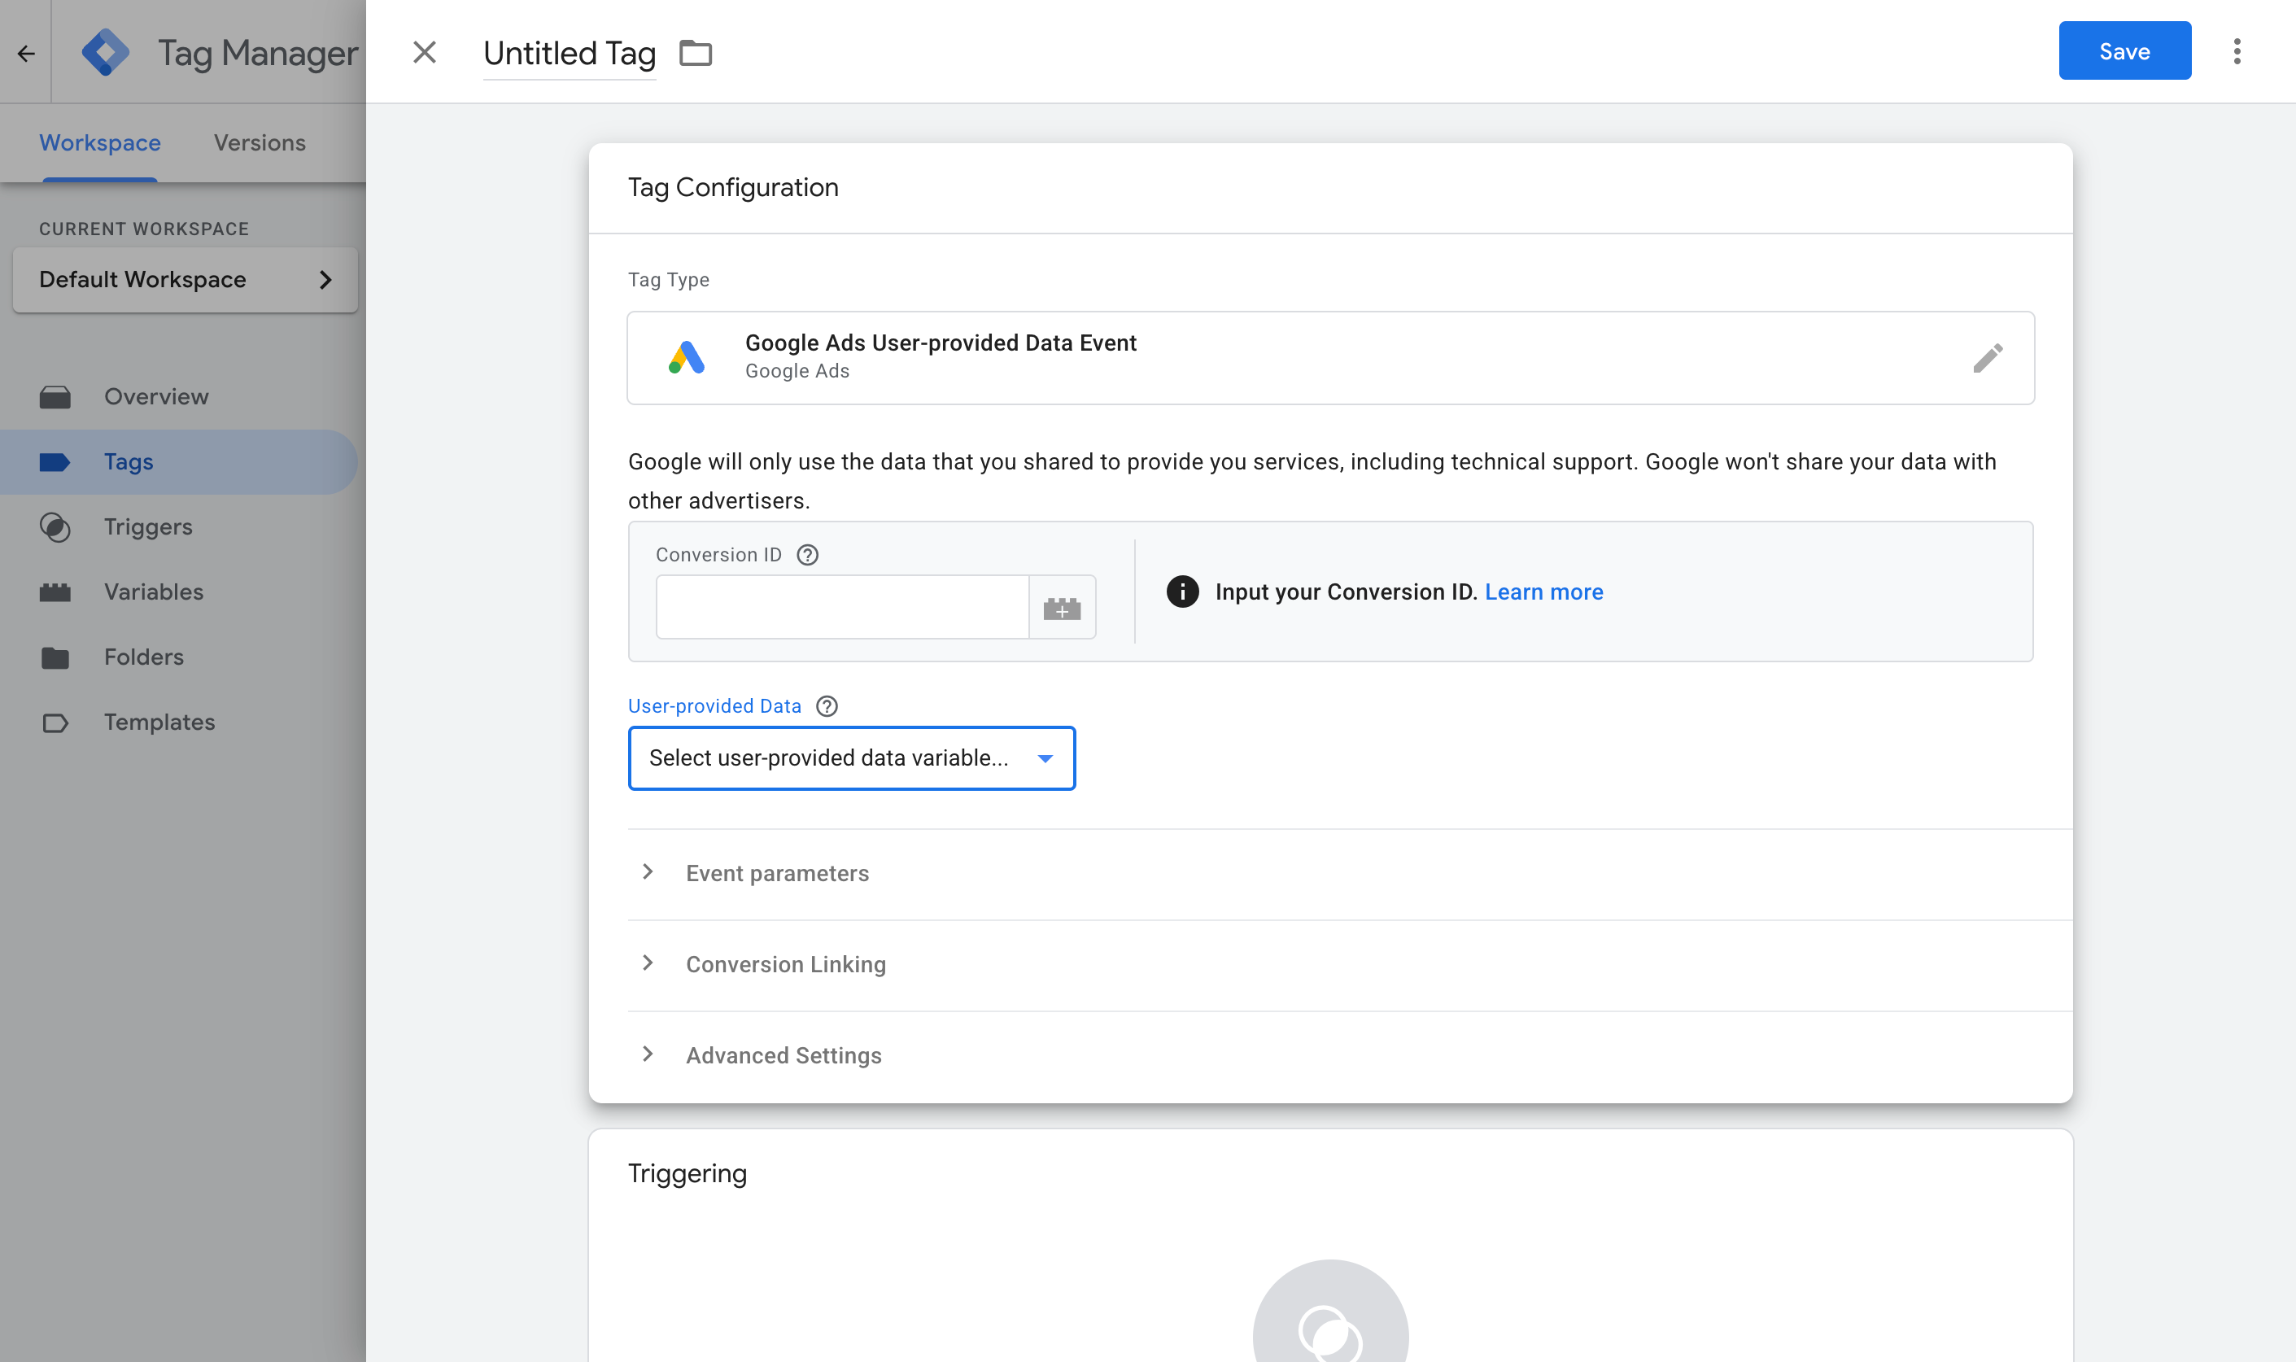2296x1362 pixels.
Task: Click the back arrow beside Tag Manager logo
Action: coord(26,53)
